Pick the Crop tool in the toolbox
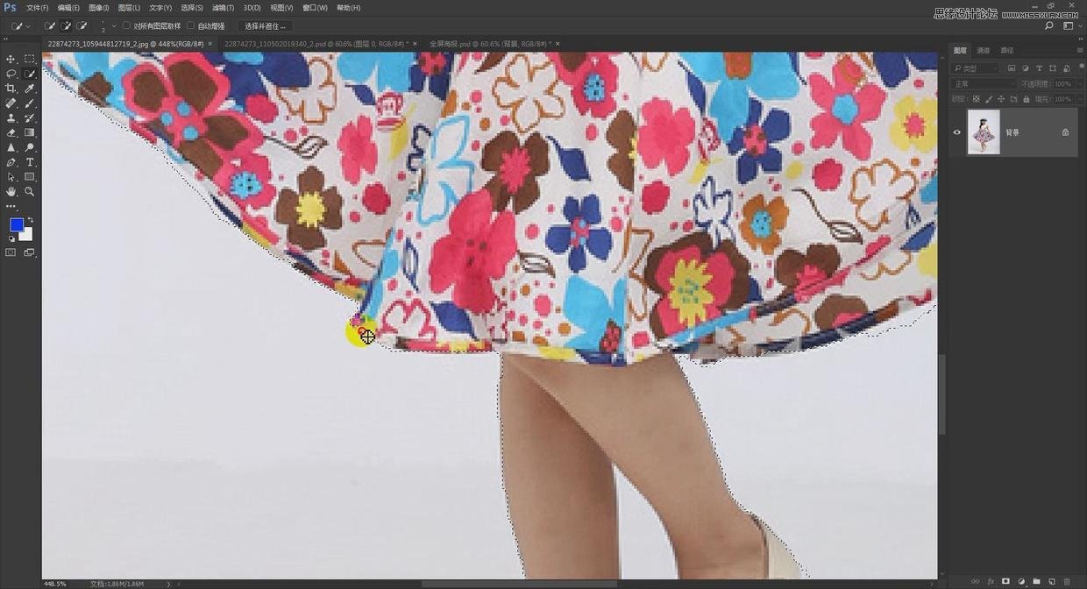Screen dimensions: 1087x589 coord(11,89)
